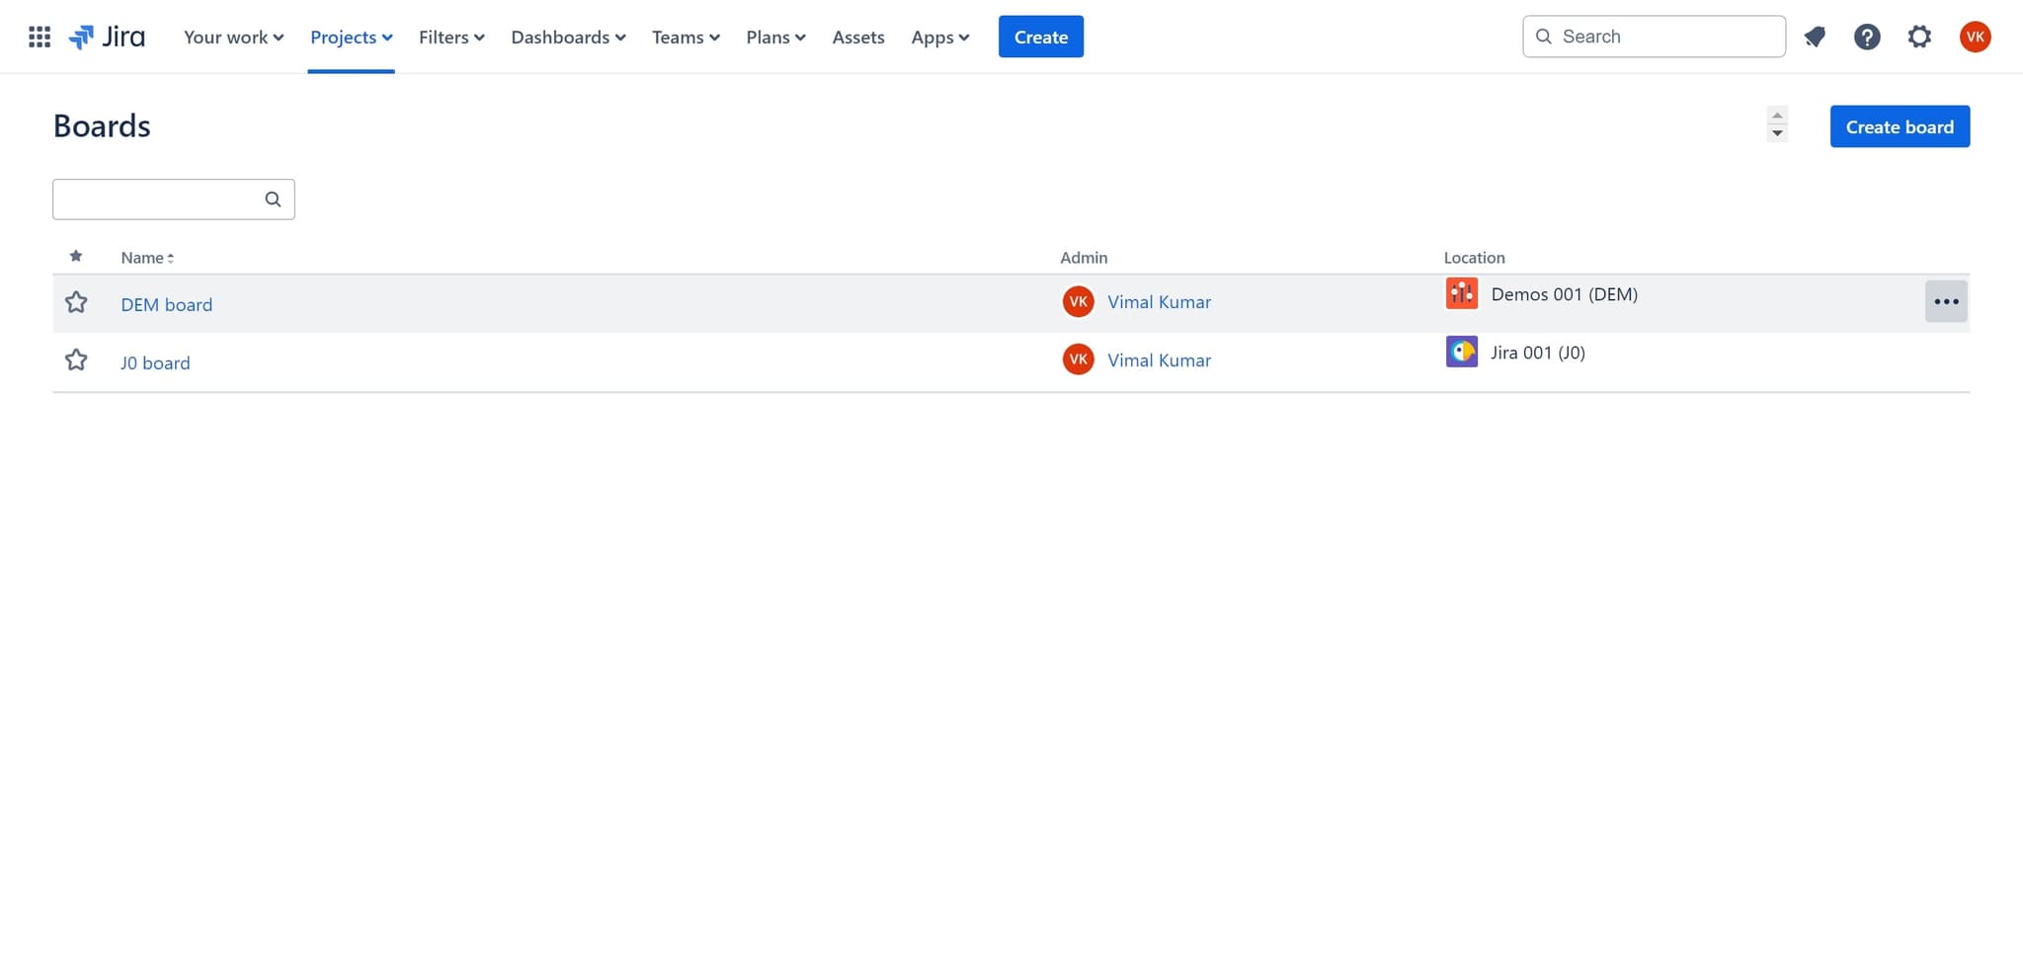This screenshot has height=960, width=2023.
Task: Click the boards filter search field
Action: tap(158, 200)
